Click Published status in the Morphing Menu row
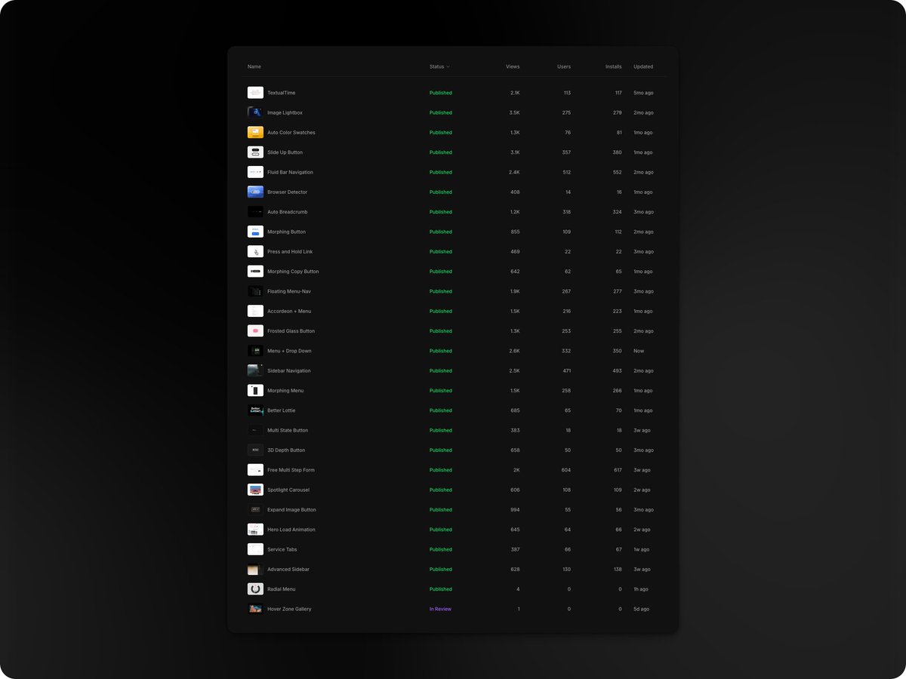 441,391
